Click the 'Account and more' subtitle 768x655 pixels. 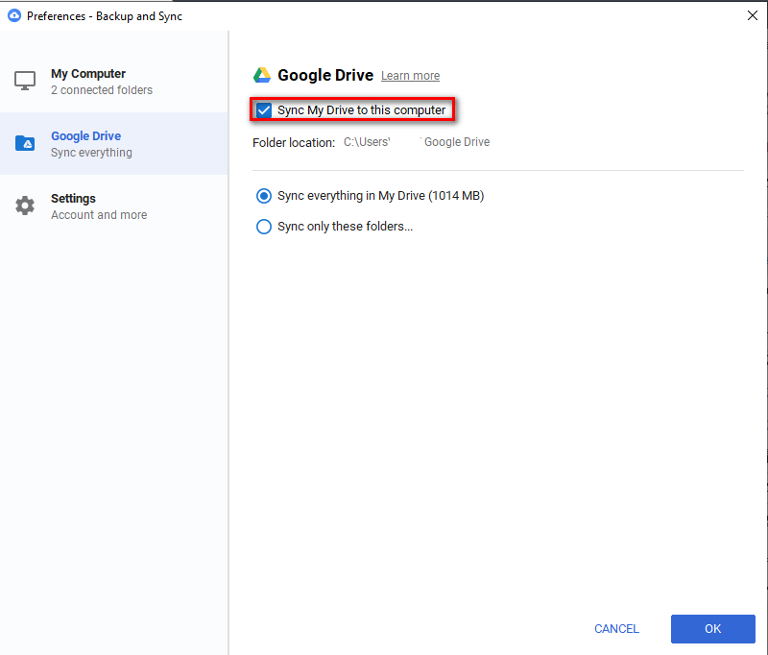[99, 215]
